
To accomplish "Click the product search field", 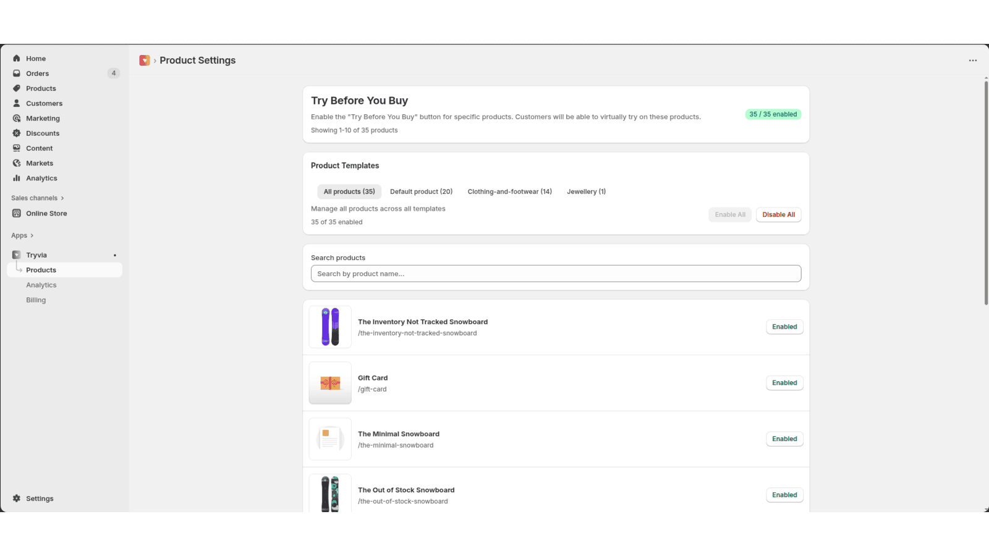I will pos(556,273).
